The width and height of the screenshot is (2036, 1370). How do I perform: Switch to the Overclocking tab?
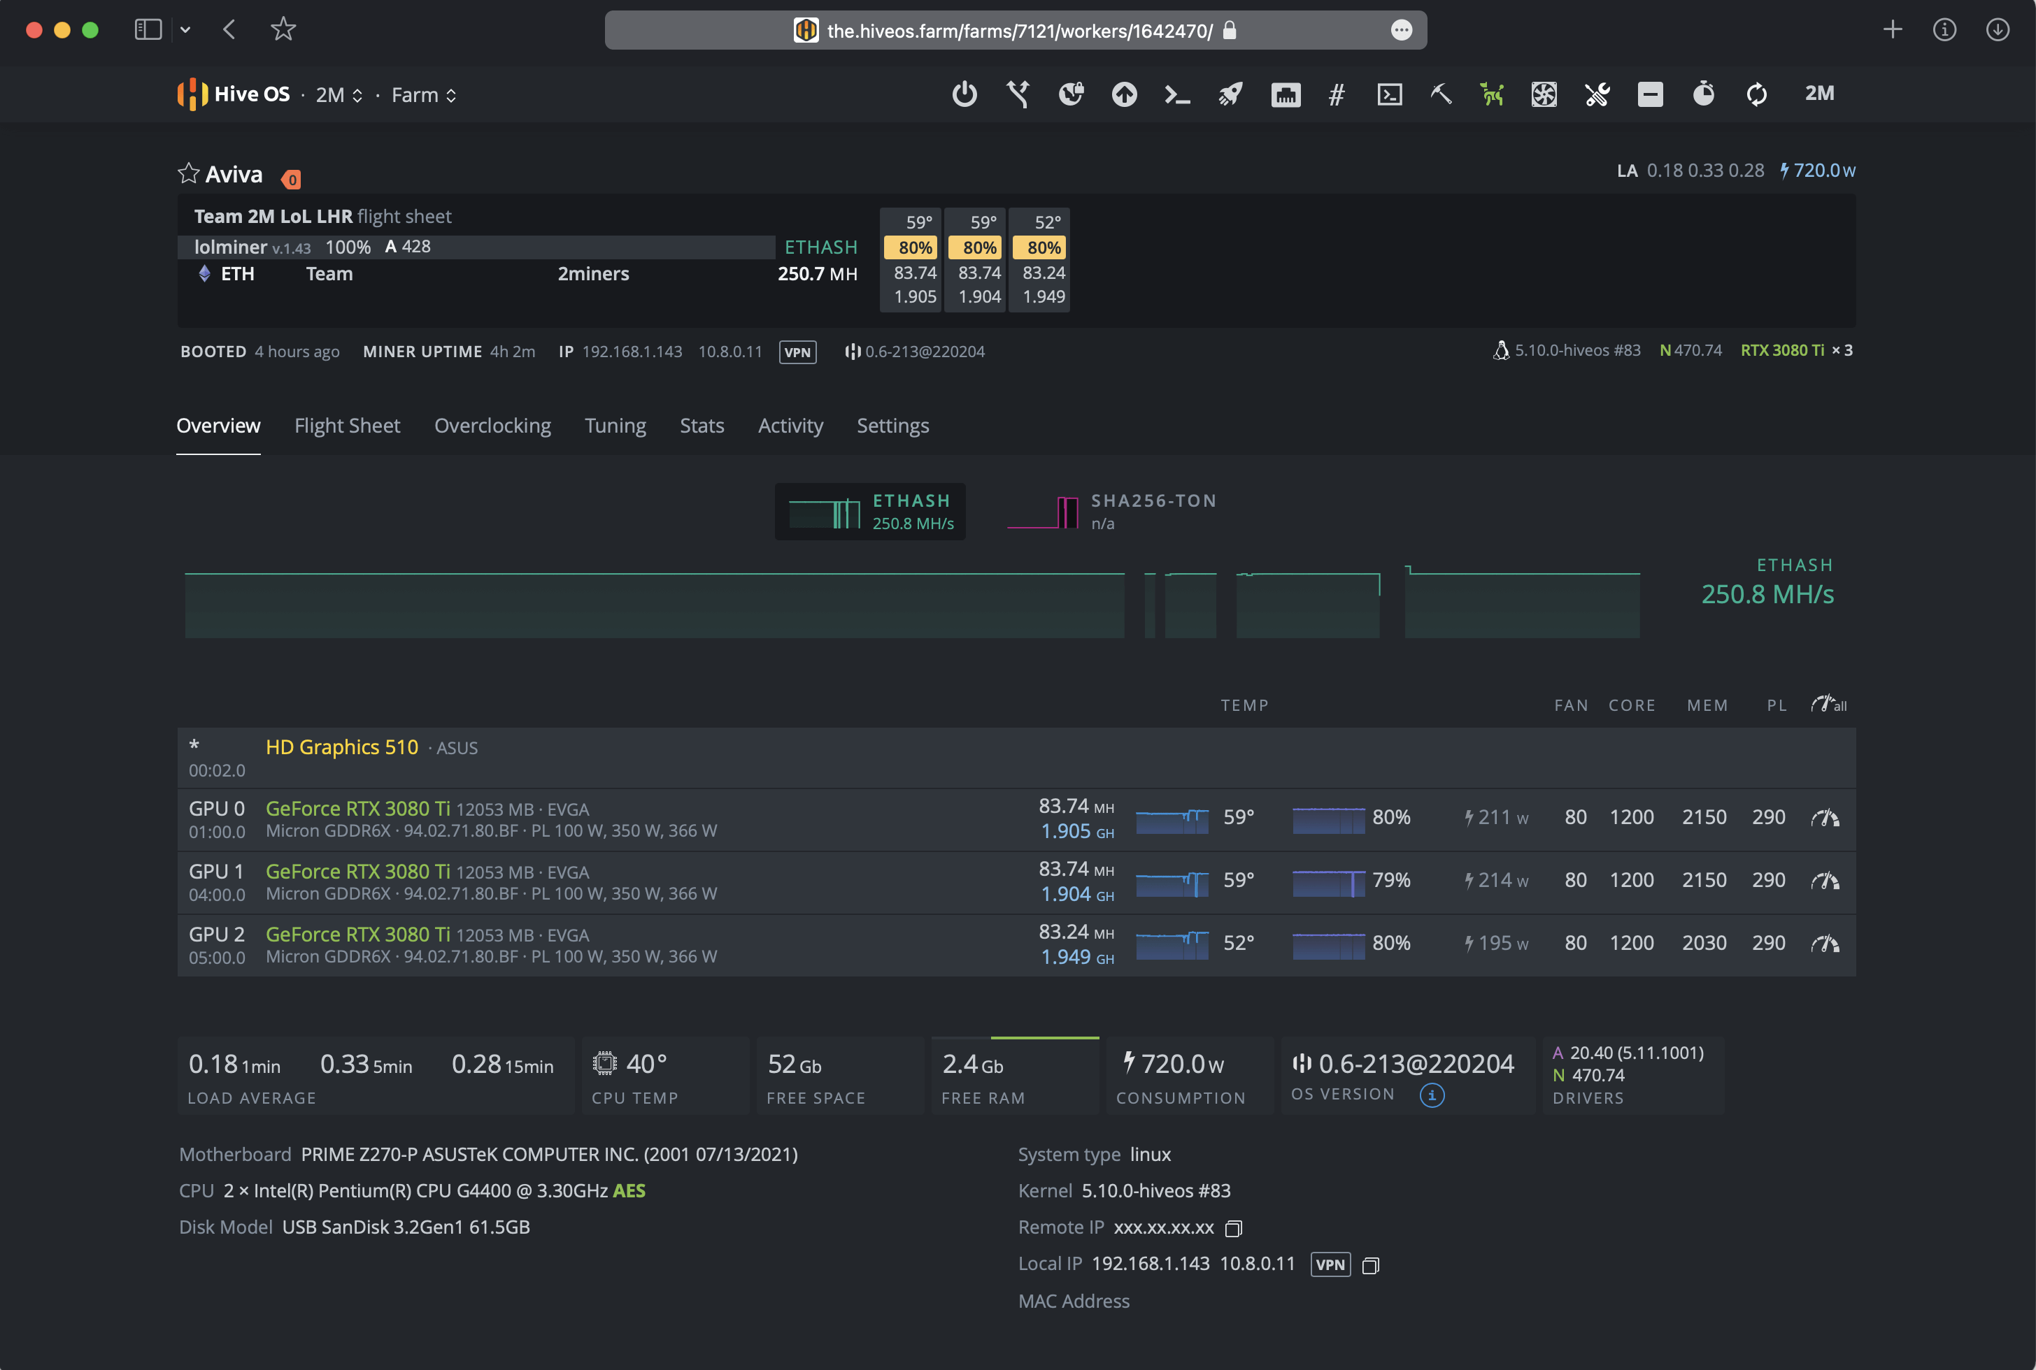pos(492,426)
